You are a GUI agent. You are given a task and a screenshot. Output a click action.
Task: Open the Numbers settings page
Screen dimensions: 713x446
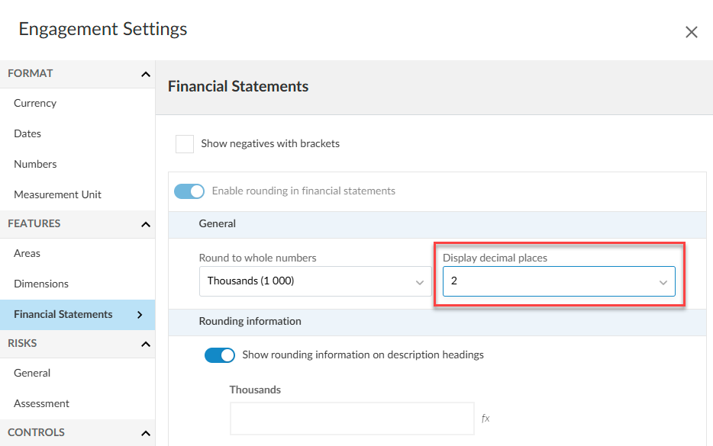[x=34, y=164]
